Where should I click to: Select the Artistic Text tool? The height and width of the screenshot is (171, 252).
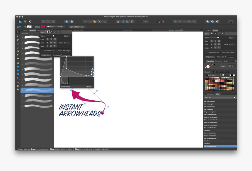18,82
